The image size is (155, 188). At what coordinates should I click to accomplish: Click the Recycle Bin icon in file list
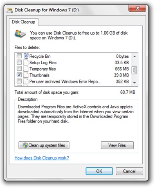[26, 56]
